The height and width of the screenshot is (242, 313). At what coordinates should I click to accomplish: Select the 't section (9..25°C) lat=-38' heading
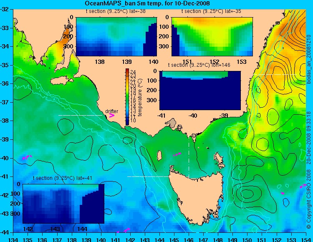tap(116, 11)
